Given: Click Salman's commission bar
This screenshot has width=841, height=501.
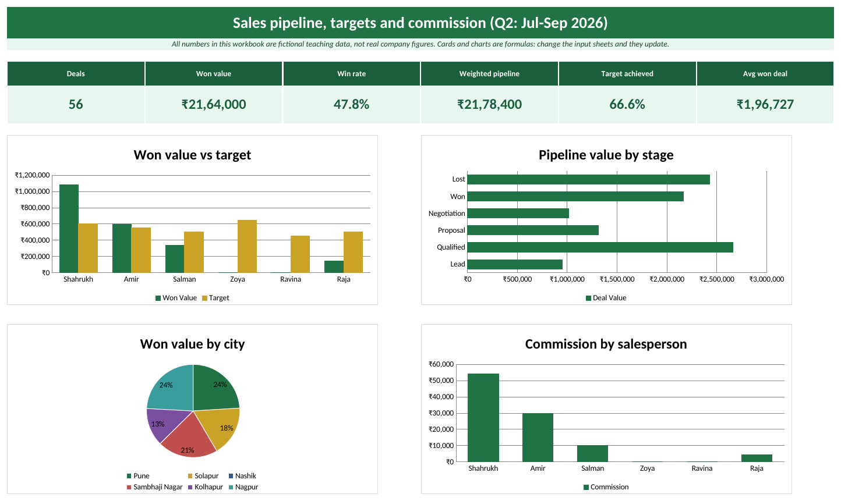Looking at the screenshot, I should [x=592, y=454].
